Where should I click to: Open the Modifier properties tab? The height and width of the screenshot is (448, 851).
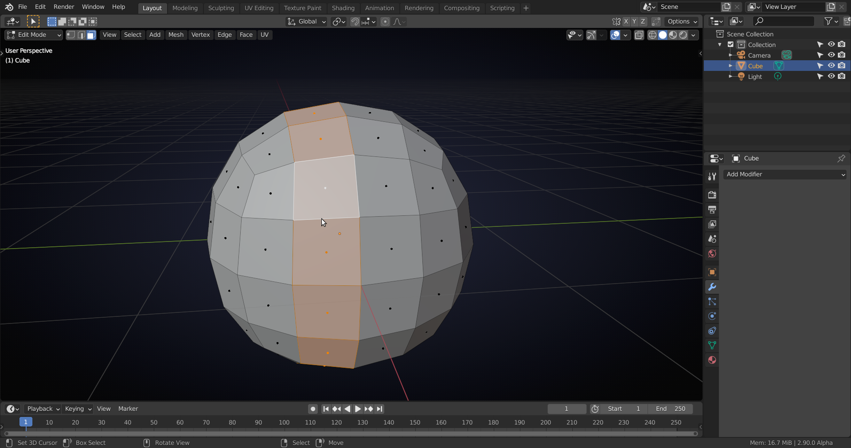(x=712, y=287)
